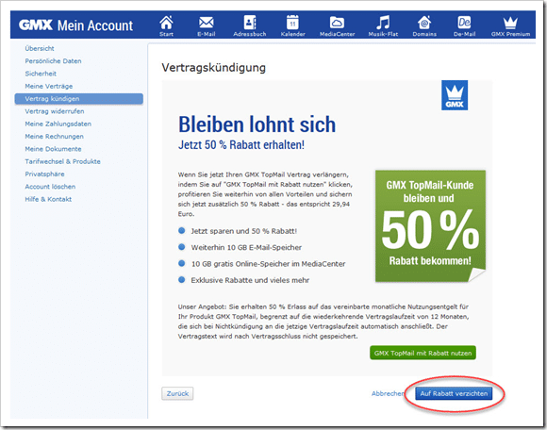Open Meine Zahlungsdaten

tap(58, 124)
